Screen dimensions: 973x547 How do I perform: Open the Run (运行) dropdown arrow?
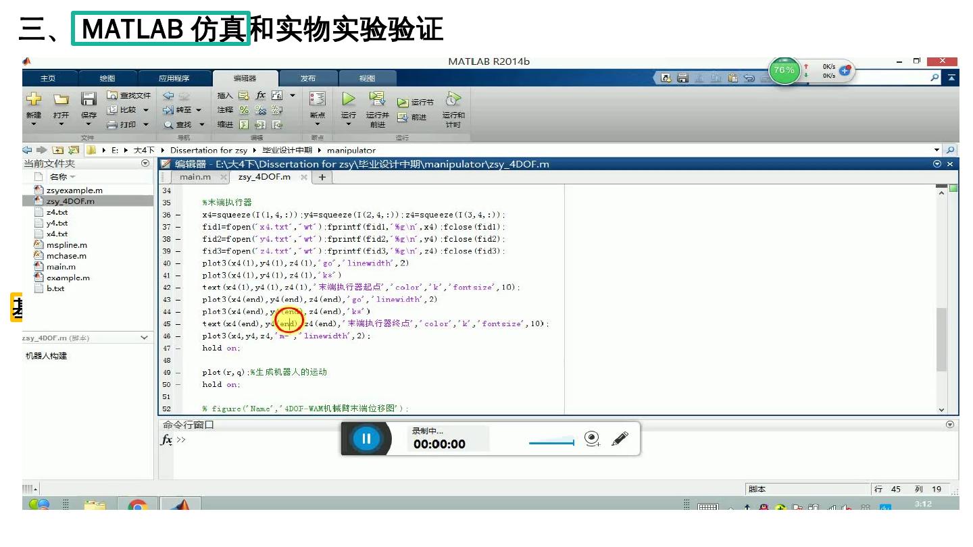[x=348, y=125]
